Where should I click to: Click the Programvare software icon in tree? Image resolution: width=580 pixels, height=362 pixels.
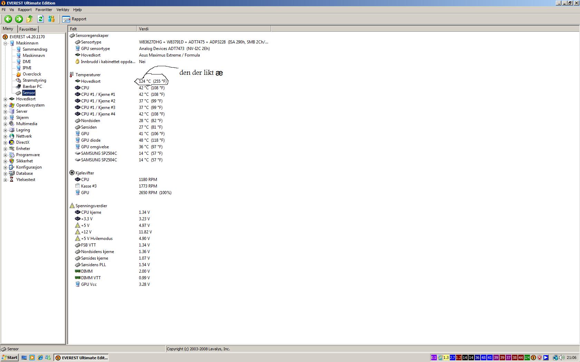pos(12,155)
